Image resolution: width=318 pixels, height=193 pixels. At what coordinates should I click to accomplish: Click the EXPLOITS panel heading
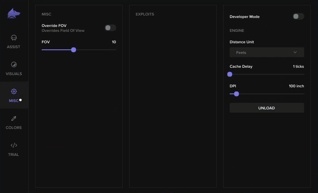[145, 14]
